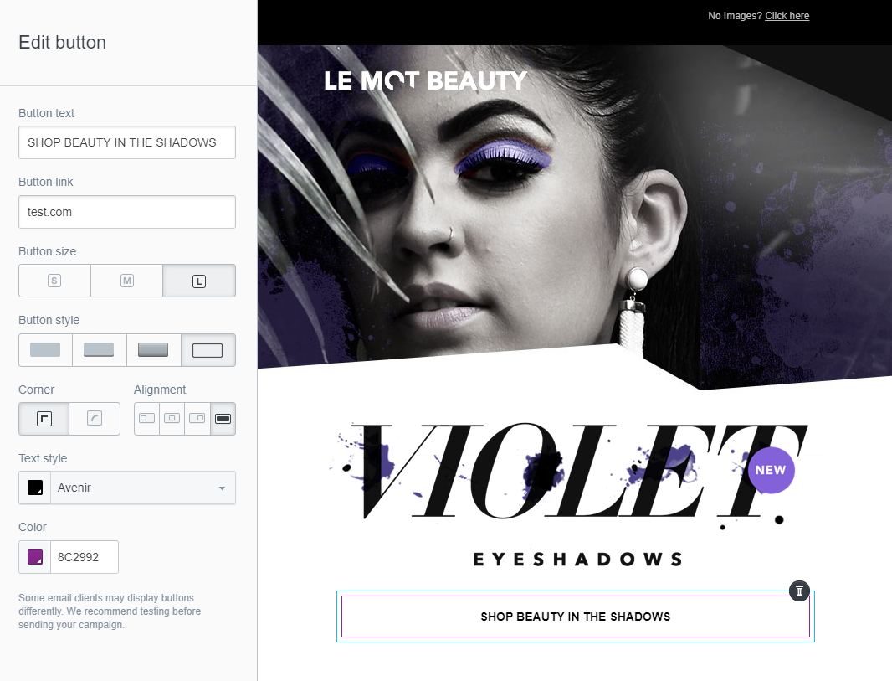Delete button with trash icon
This screenshot has width=892, height=681.
coord(799,591)
